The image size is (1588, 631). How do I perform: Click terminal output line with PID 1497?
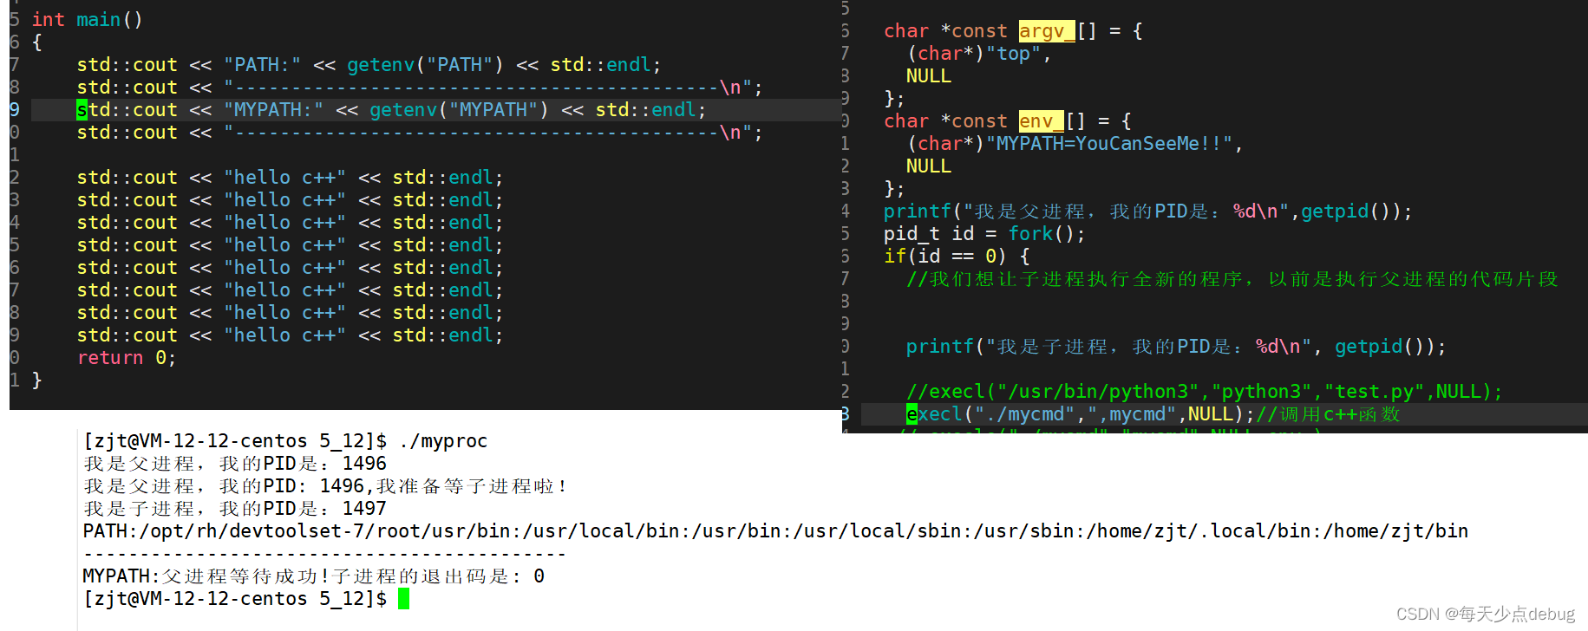235,509
